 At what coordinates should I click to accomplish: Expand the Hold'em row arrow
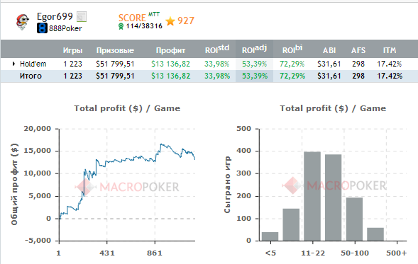coord(13,64)
